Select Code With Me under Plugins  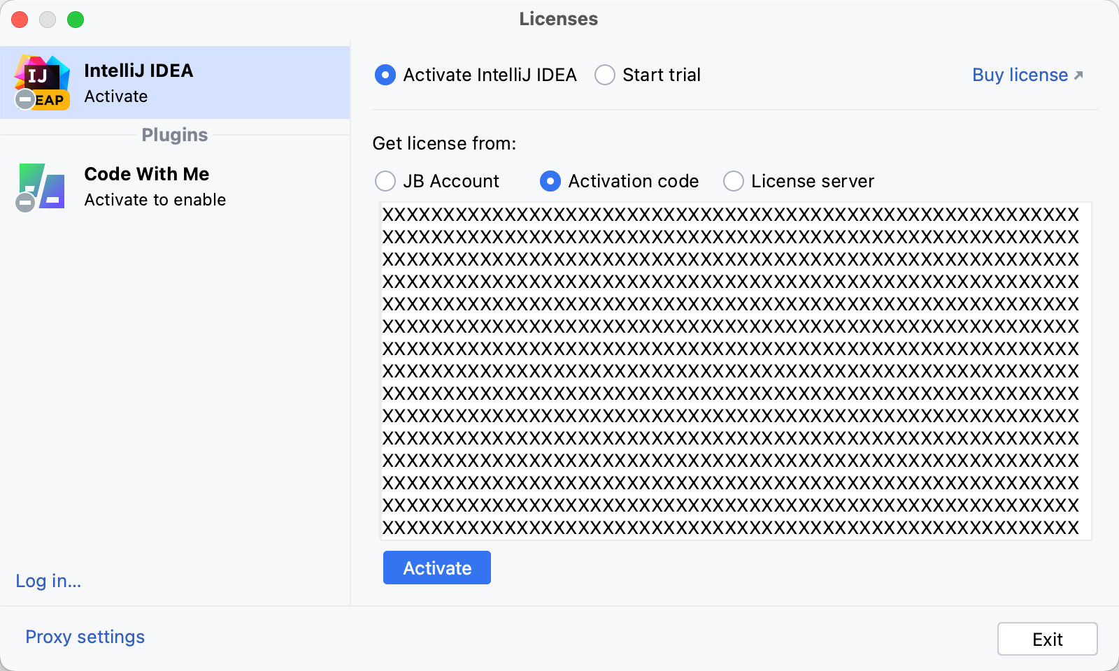click(147, 175)
